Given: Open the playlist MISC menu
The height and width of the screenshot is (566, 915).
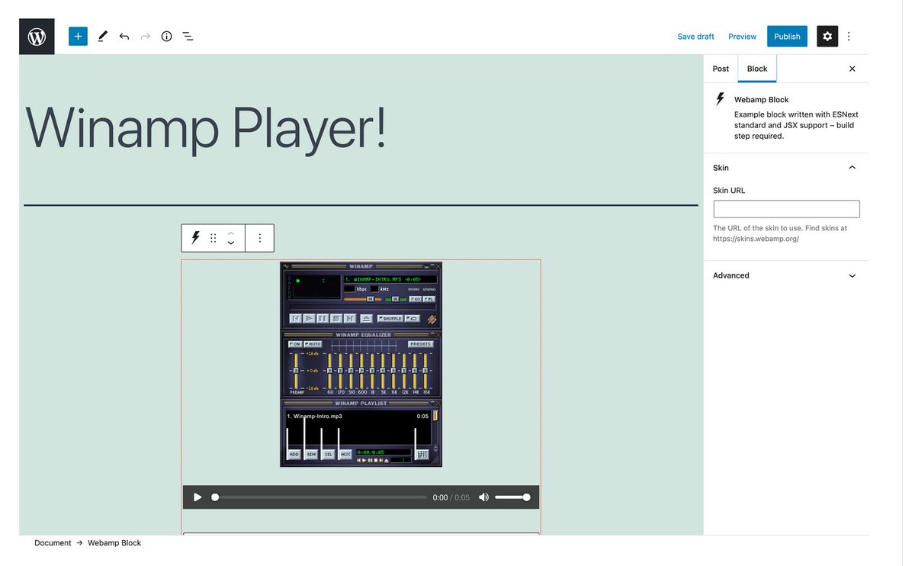Looking at the screenshot, I should (x=345, y=454).
